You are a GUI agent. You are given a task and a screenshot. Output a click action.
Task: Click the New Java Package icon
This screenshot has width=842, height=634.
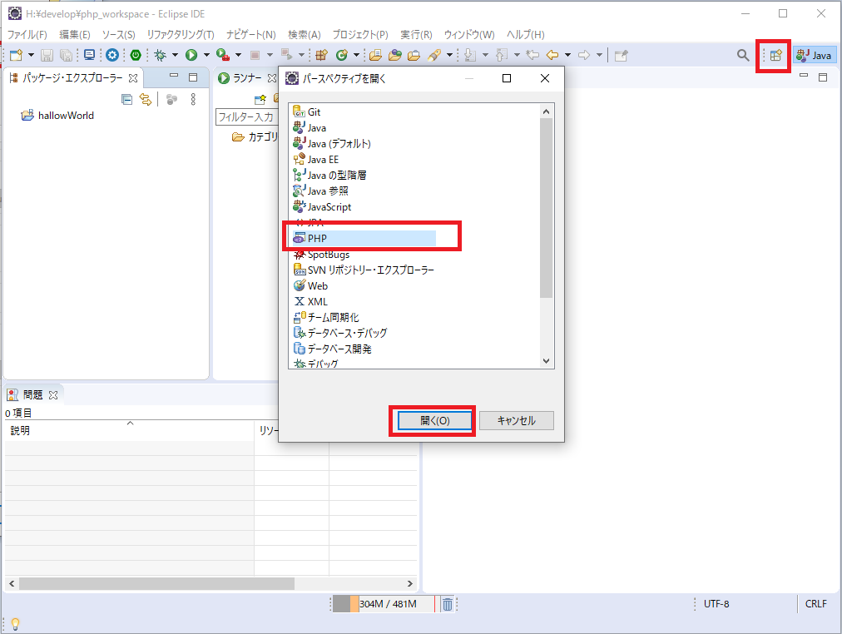point(321,55)
